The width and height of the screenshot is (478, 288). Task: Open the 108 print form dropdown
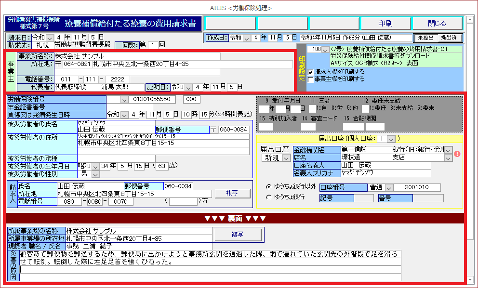pos(325,50)
